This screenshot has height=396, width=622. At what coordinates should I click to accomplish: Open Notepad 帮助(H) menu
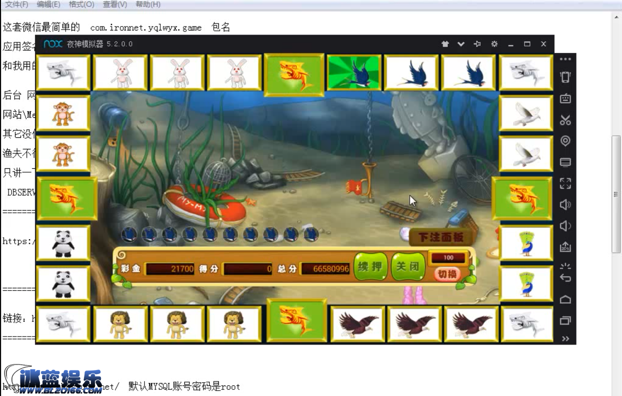pyautogui.click(x=148, y=4)
